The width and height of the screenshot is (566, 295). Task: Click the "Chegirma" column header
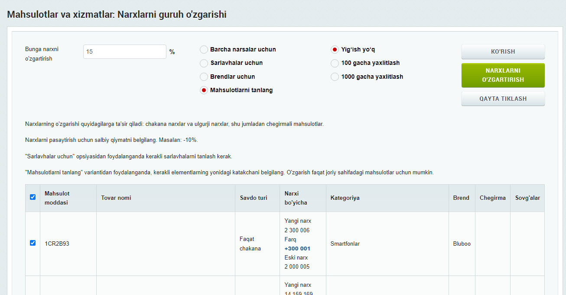(492, 198)
